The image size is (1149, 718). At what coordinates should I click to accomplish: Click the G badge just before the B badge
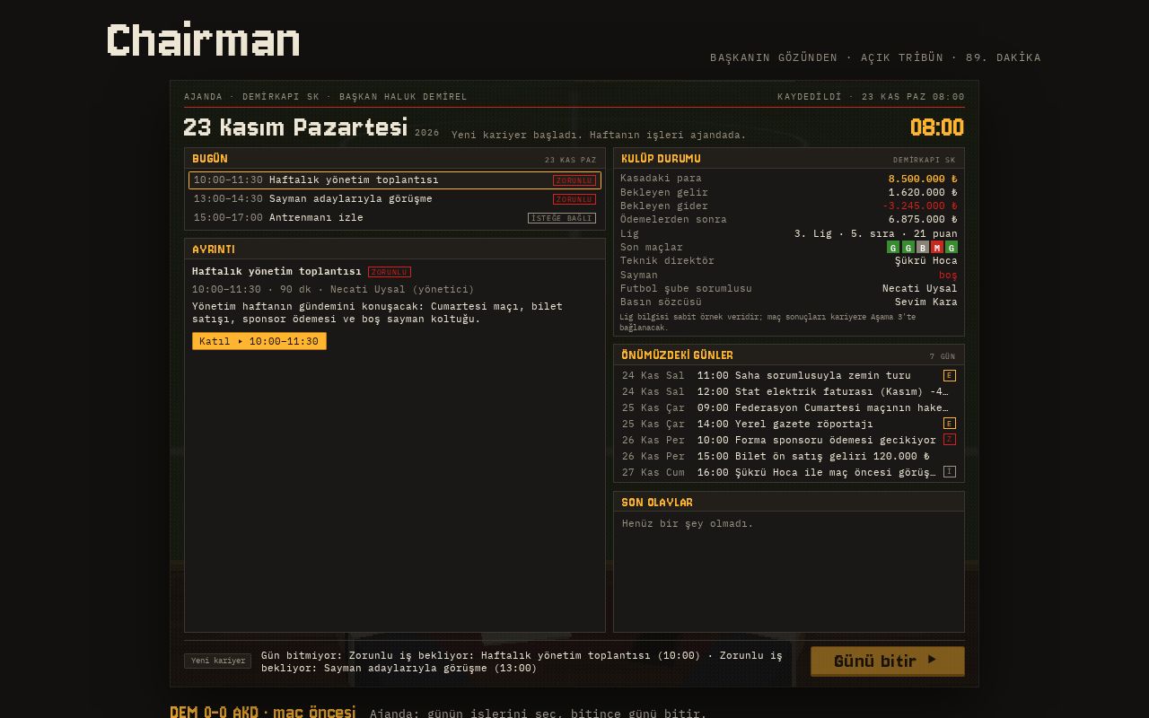908,247
